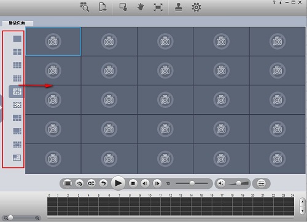Image resolution: width=307 pixels, height=222 pixels.
Task: Select the blue-highlighted first video window
Action: tap(53, 42)
